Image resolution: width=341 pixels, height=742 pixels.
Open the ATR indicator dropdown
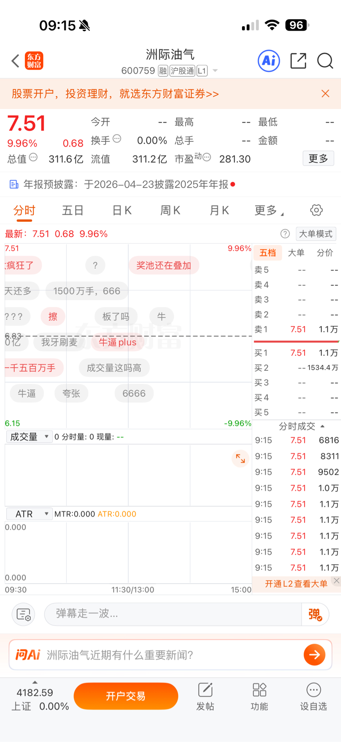[29, 514]
